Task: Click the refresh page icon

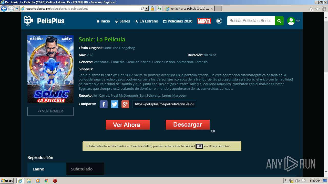Action: (x=160, y=9)
